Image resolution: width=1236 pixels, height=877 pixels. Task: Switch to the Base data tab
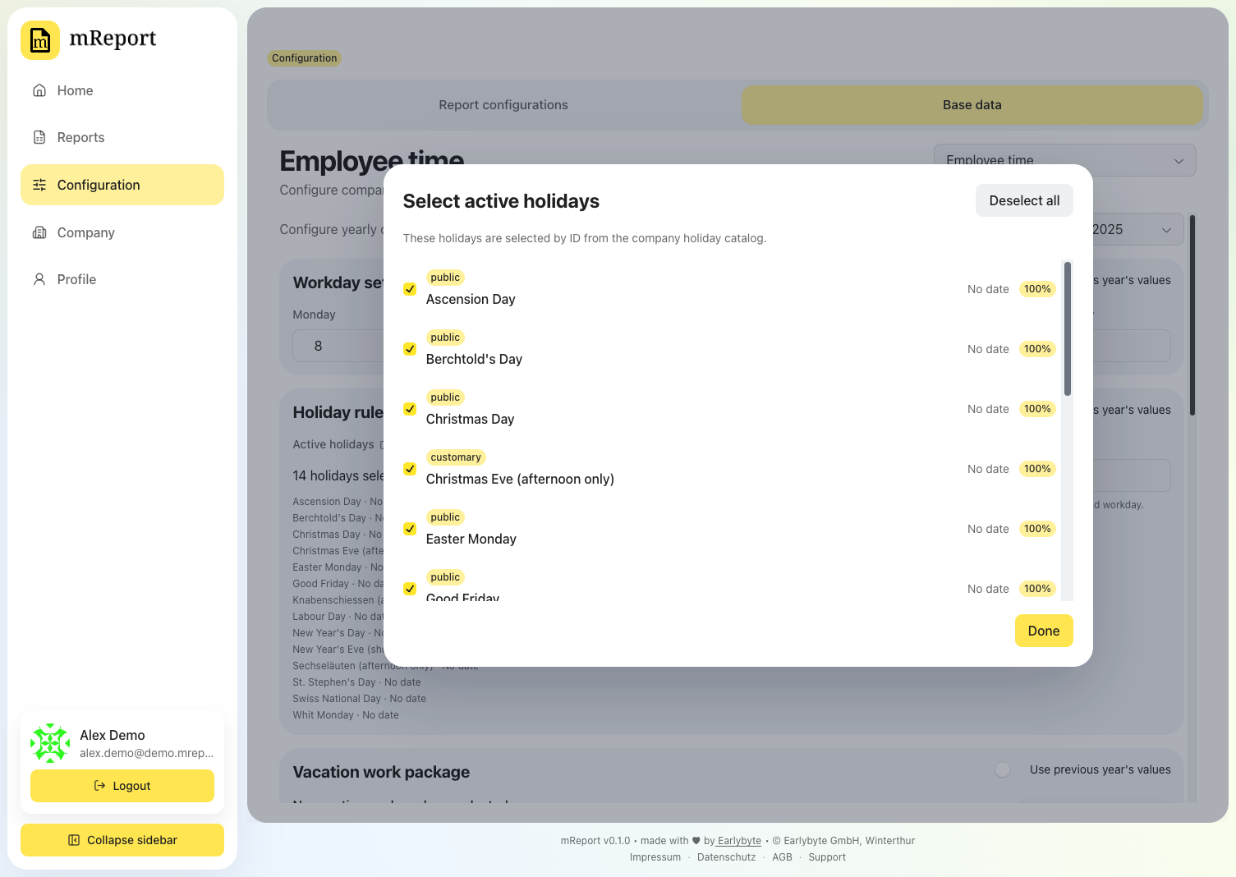point(972,105)
